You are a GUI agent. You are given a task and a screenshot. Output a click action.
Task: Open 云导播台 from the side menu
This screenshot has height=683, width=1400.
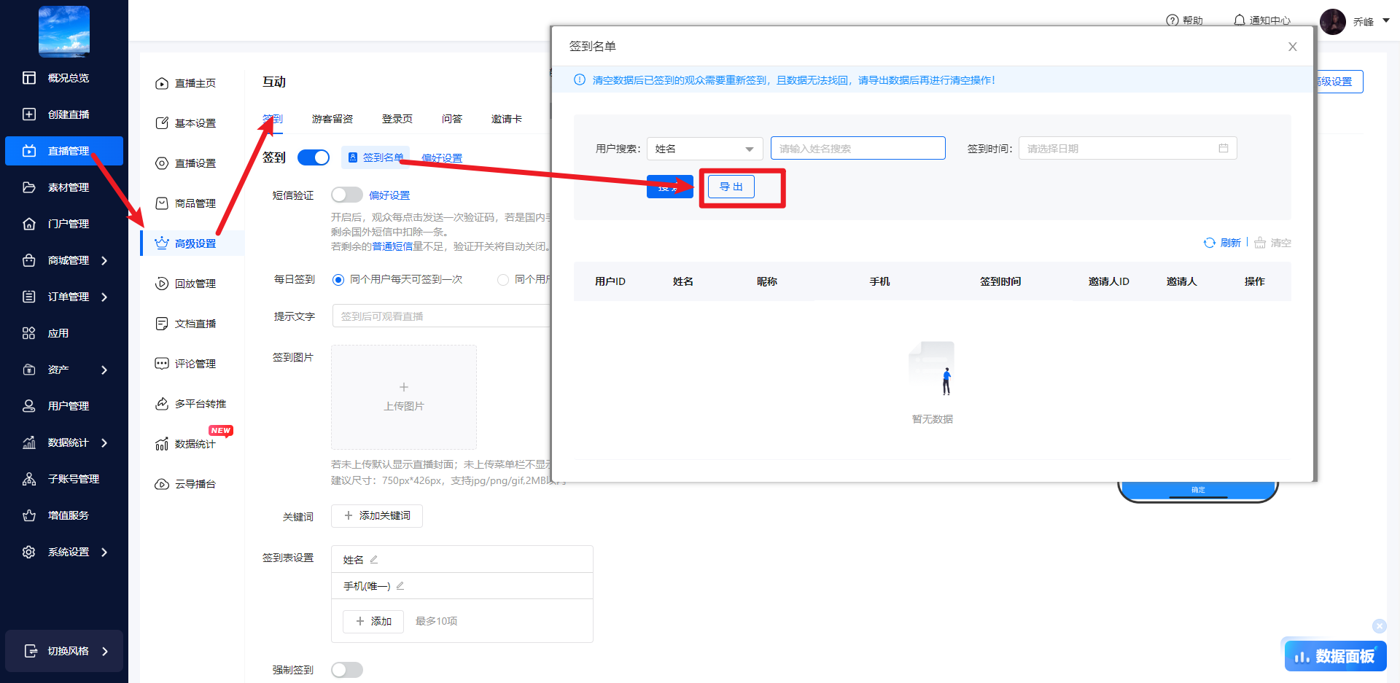194,484
